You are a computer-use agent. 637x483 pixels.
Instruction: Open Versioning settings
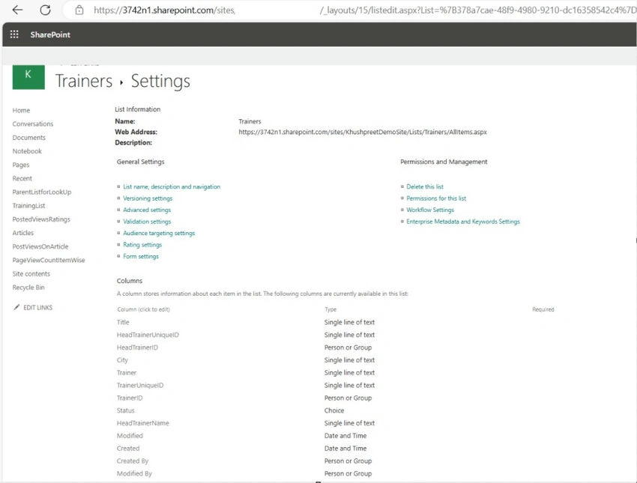pos(148,198)
